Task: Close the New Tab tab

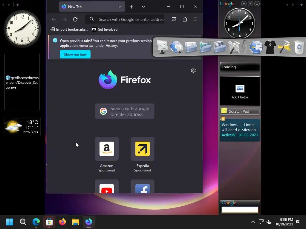Action: point(120,7)
